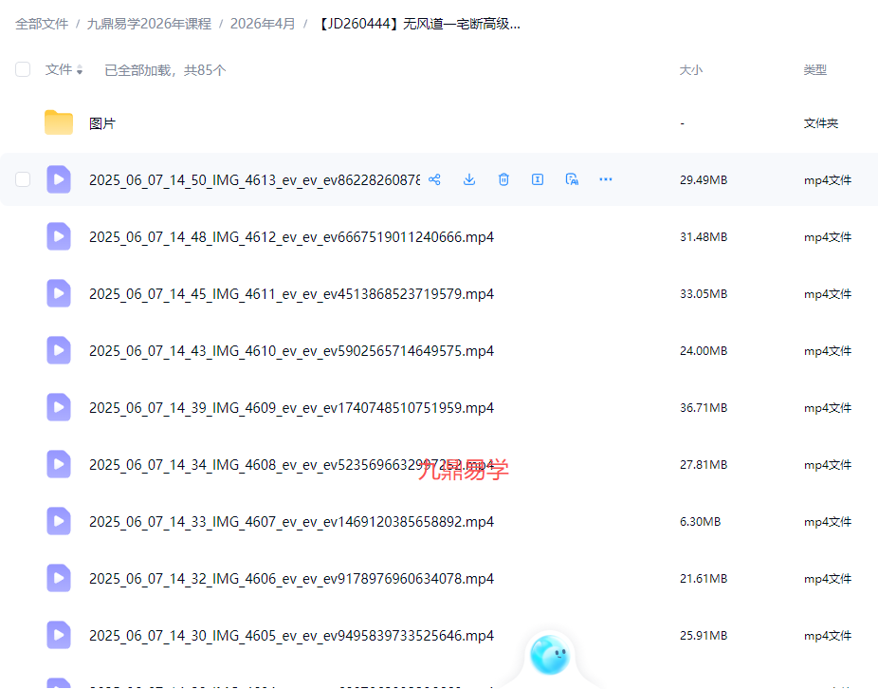Open the IMG_4611 video file name

(x=291, y=294)
